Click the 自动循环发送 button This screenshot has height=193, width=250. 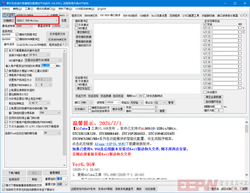tap(213, 101)
